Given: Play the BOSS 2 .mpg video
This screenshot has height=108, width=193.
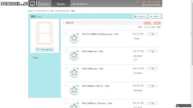Looking at the screenshot, I should click(101, 69).
